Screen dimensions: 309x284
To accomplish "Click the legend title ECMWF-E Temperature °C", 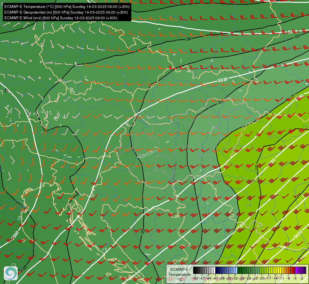I will (x=179, y=274).
